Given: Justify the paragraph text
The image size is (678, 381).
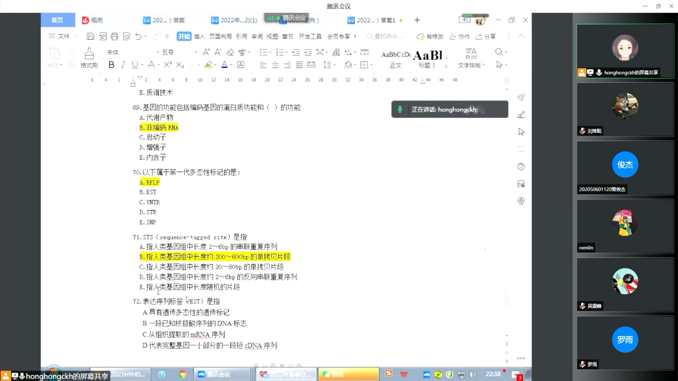Looking at the screenshot, I should tap(299, 65).
